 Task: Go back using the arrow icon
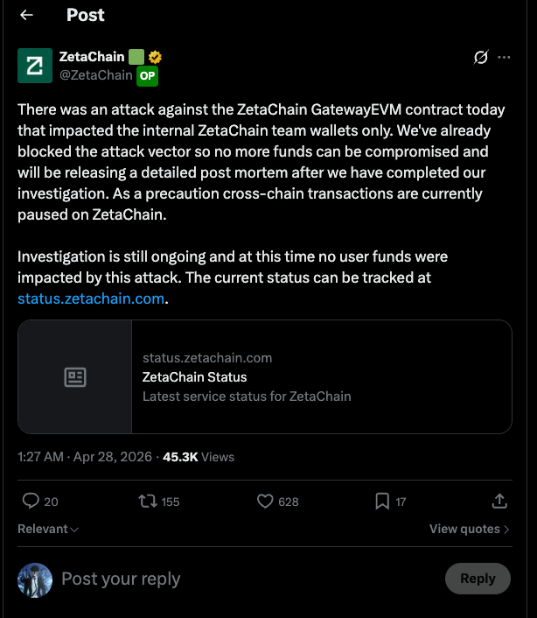pos(26,15)
